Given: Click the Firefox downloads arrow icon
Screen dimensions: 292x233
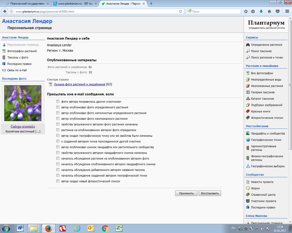Looking at the screenshot, I should coord(261,11).
